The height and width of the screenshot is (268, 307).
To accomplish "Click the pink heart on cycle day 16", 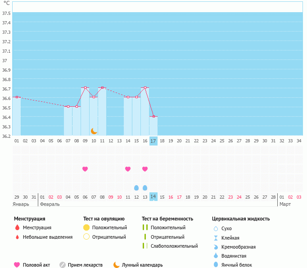I will 145,169.
